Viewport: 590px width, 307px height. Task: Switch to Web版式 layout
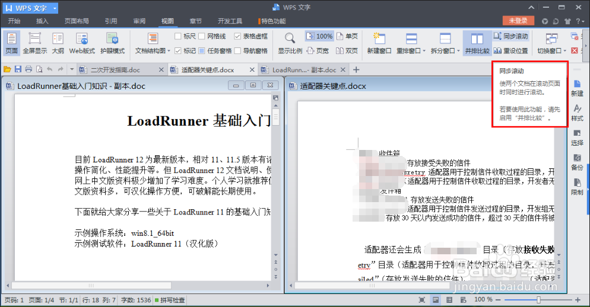[82, 43]
